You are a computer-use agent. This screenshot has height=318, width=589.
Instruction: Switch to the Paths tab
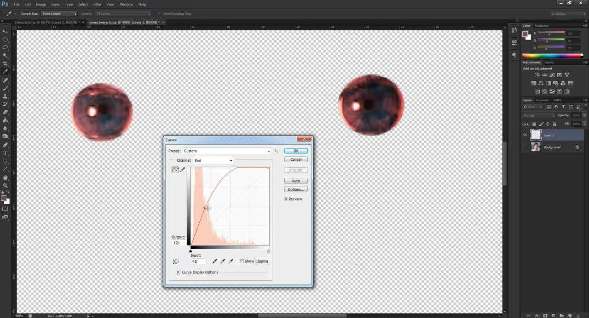pyautogui.click(x=557, y=100)
